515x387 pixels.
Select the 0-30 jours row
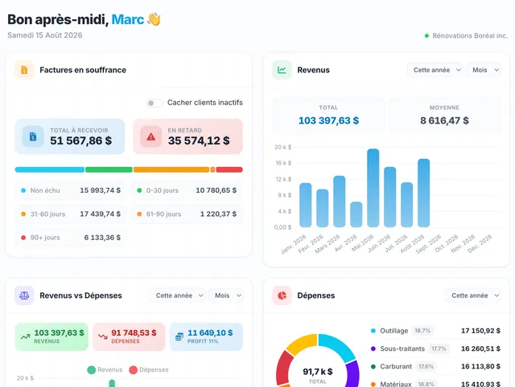[x=187, y=190]
